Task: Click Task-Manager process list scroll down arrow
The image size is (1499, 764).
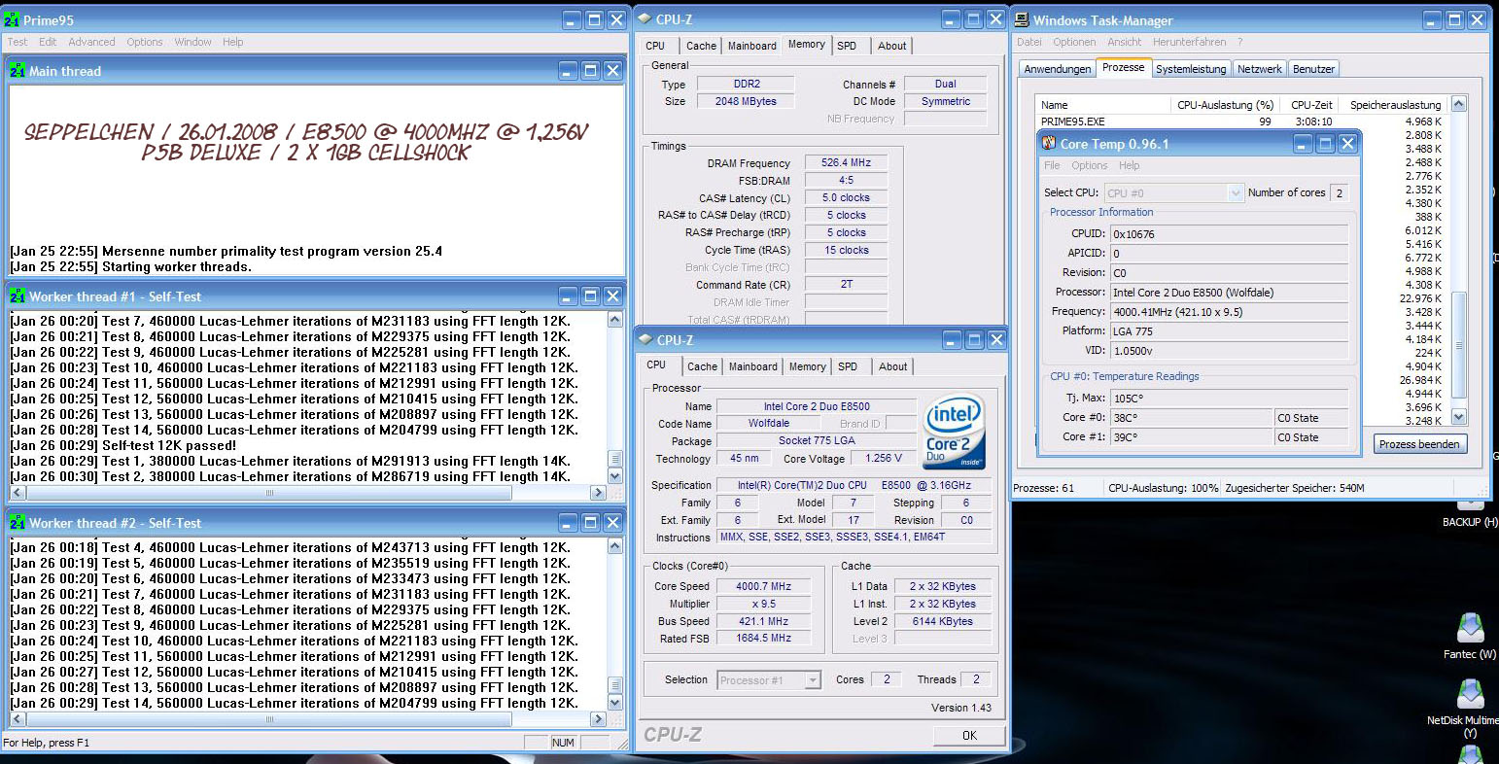Action: pos(1458,416)
